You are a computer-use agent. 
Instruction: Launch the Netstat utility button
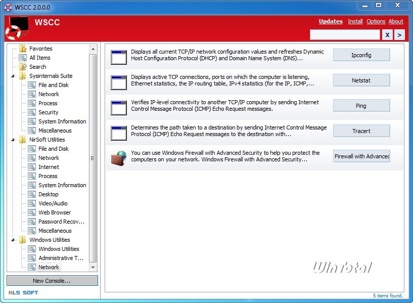361,80
